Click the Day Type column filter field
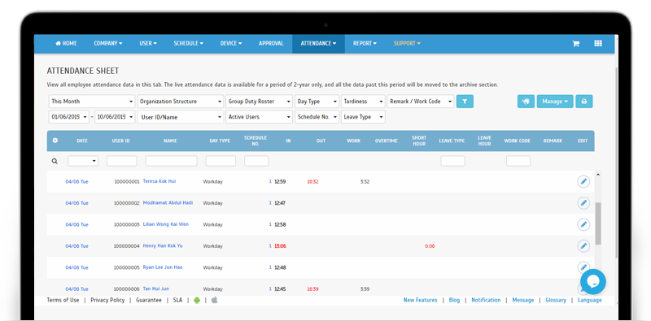Viewport: 651px width, 321px height. (x=221, y=161)
